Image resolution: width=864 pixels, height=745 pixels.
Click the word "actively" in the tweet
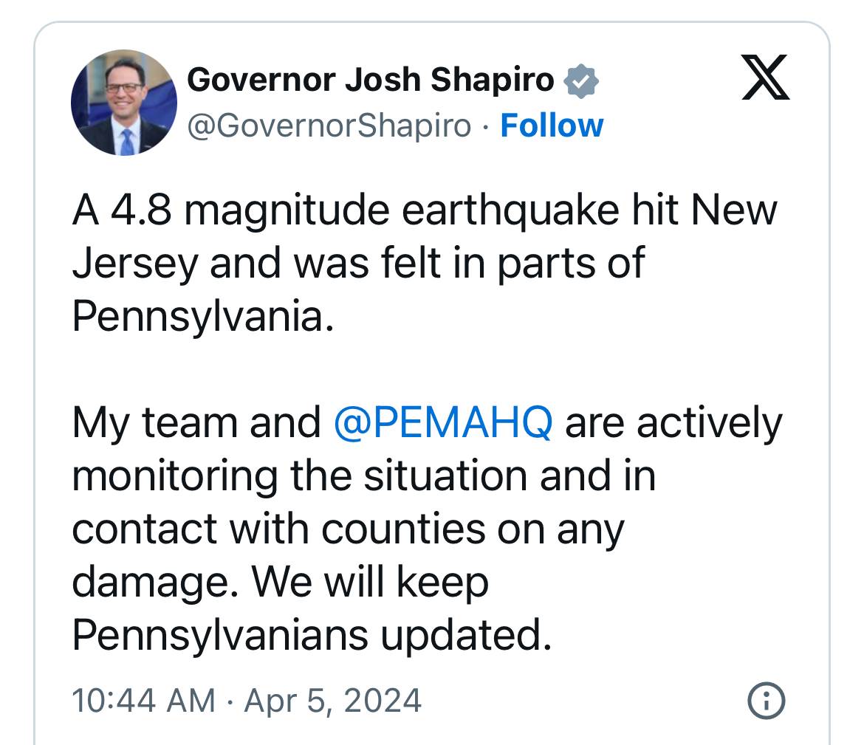[708, 423]
